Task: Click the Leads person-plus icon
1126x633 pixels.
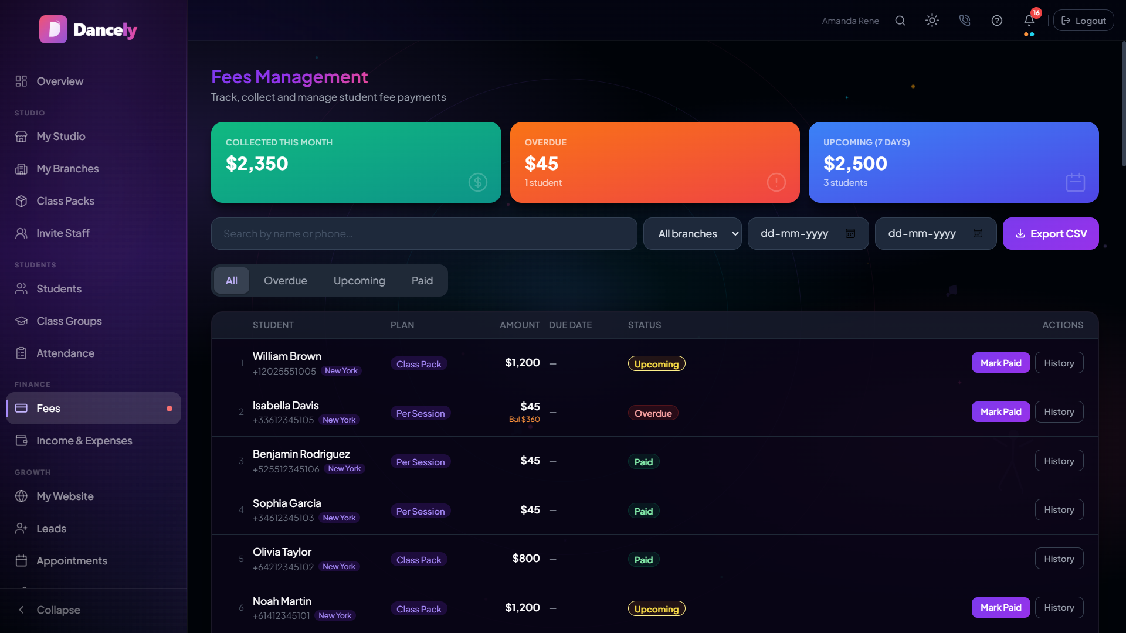Action: [x=22, y=528]
